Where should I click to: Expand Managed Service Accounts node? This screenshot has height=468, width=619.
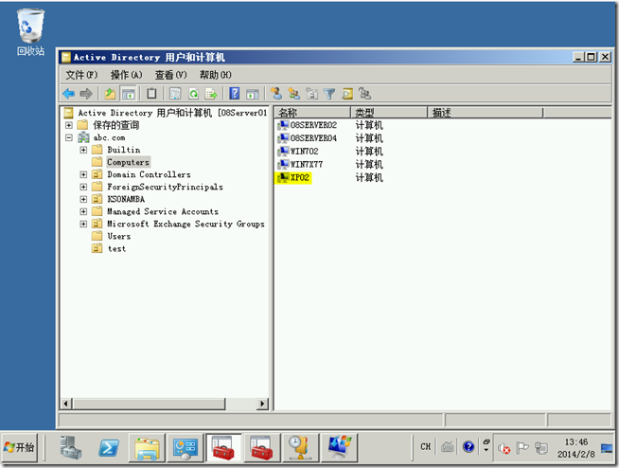tap(83, 211)
